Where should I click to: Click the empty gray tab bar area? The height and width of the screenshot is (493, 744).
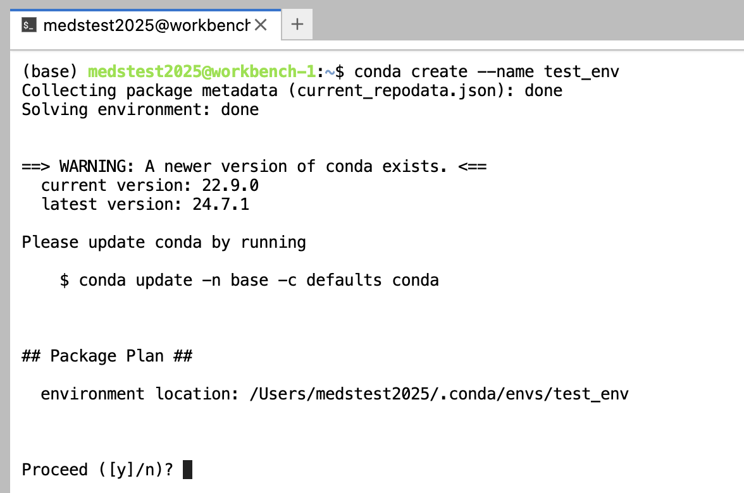pyautogui.click(x=526, y=21)
